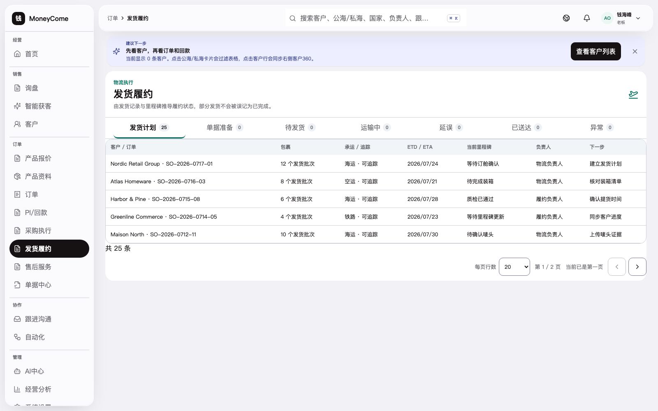
Task: Open rows-per-page dropdown showing 20
Action: (x=514, y=267)
